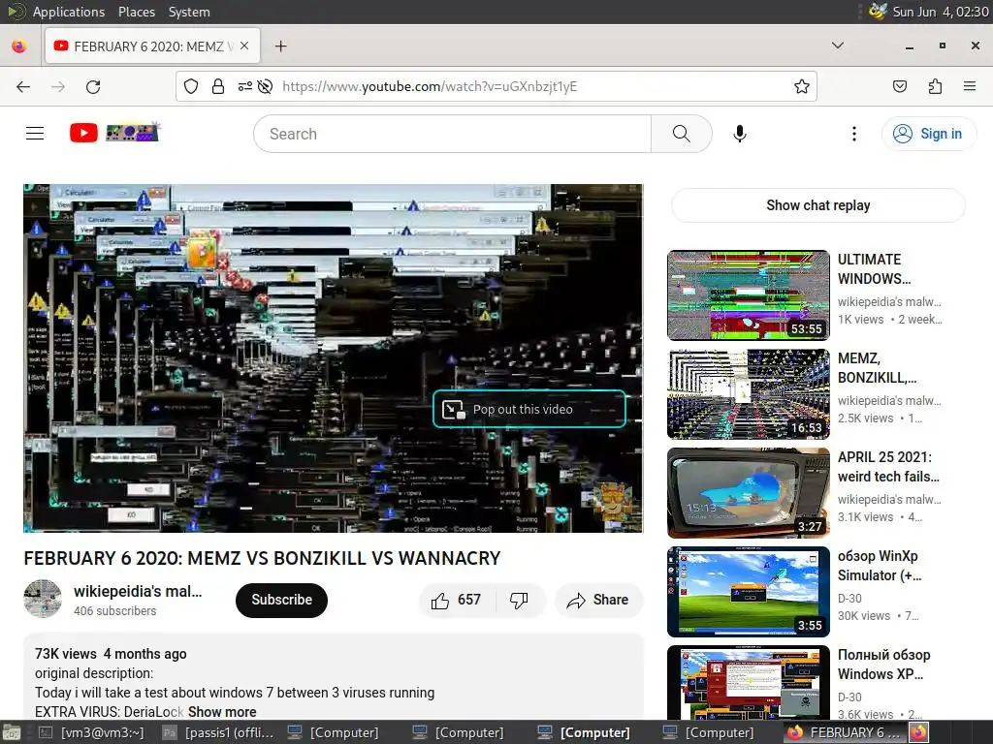Subscribe to wikiepeidia's channel

[x=282, y=601]
